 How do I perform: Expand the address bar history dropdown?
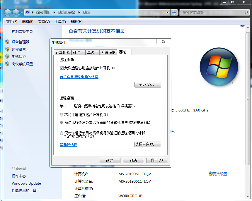(x=167, y=13)
